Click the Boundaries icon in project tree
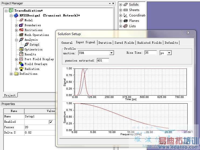The image size is (200, 150). 21,25
